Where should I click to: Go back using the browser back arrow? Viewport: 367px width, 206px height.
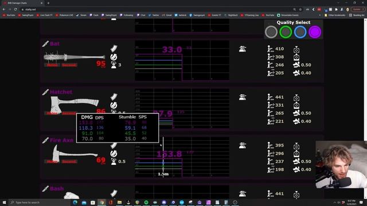4,9
